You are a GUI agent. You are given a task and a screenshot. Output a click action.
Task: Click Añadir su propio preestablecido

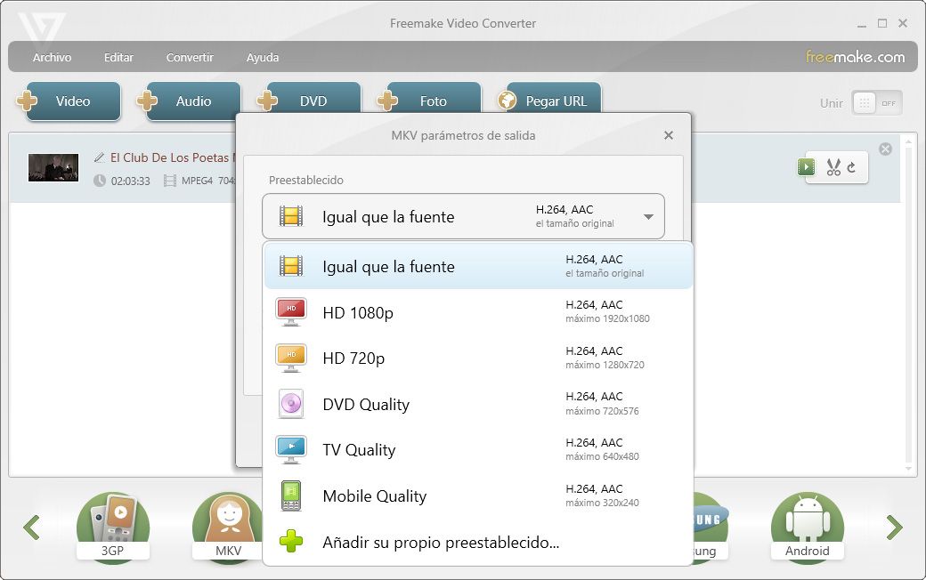[441, 542]
